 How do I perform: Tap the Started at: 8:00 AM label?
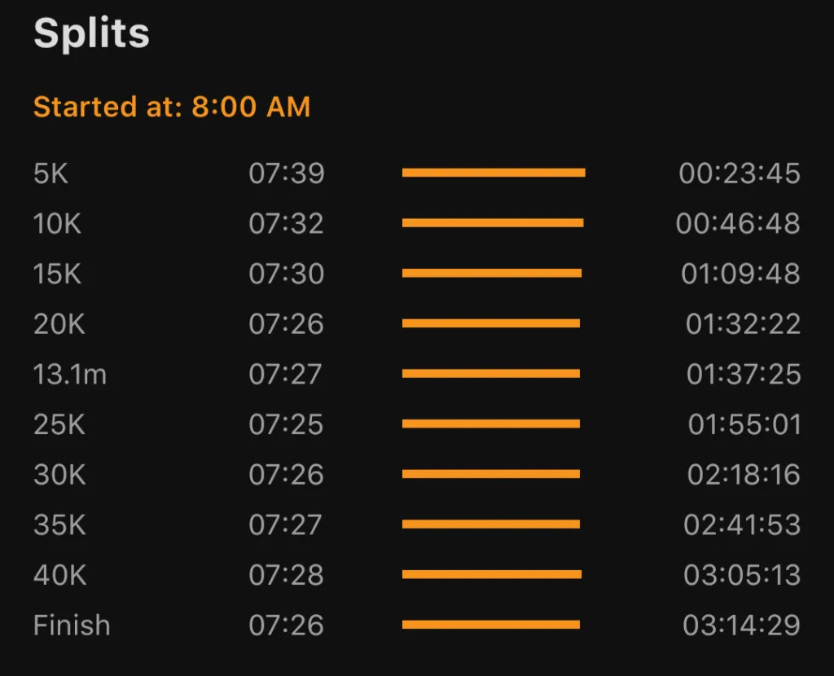[172, 107]
